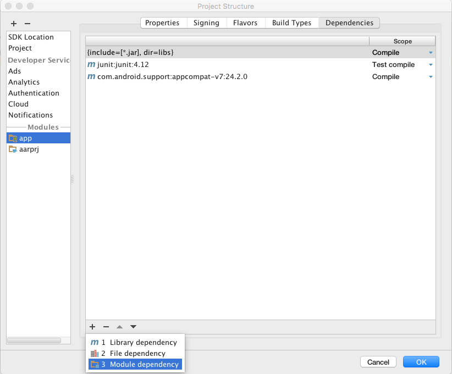Viewport: 452px width, 374px height.
Task: Switch to the Flavors tab
Action: coord(245,23)
